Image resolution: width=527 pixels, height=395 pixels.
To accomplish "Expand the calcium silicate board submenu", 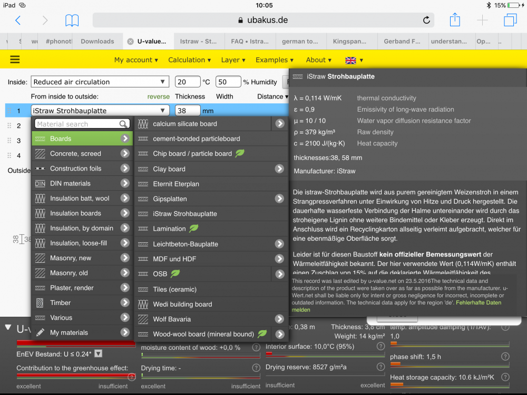I will pos(280,124).
